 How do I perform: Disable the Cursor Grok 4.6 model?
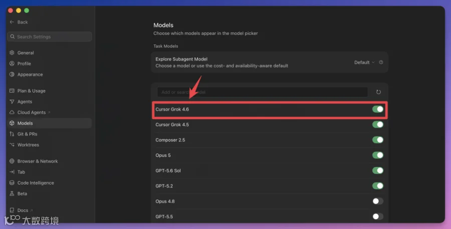coord(378,109)
